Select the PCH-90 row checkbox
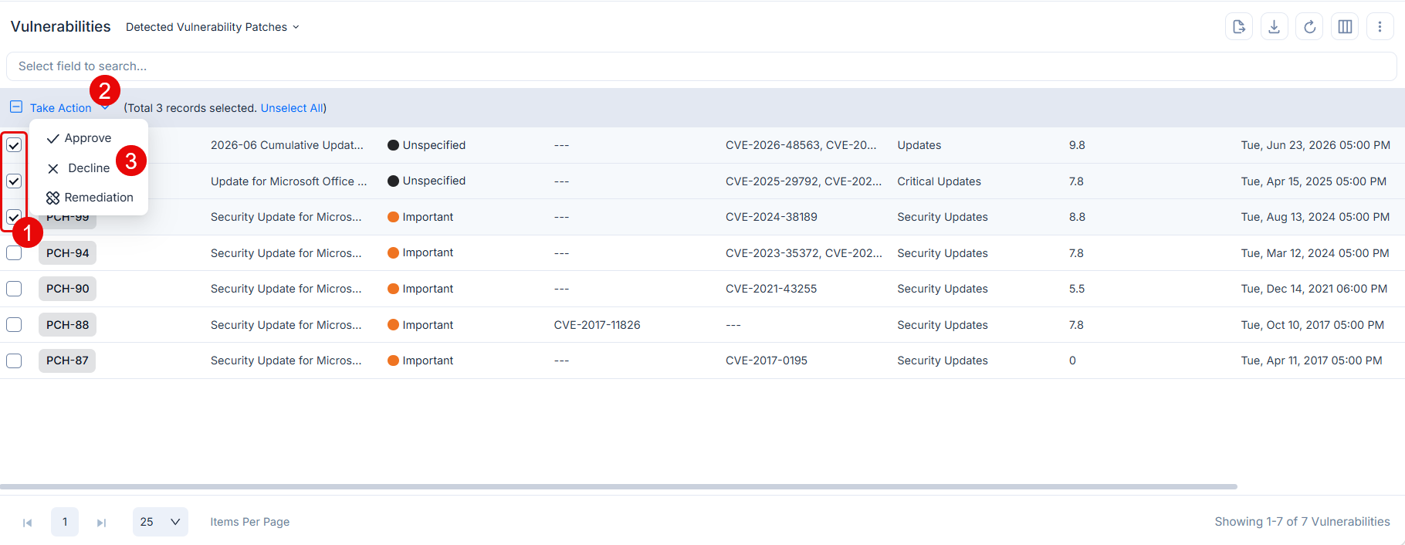The height and width of the screenshot is (545, 1405). (14, 289)
